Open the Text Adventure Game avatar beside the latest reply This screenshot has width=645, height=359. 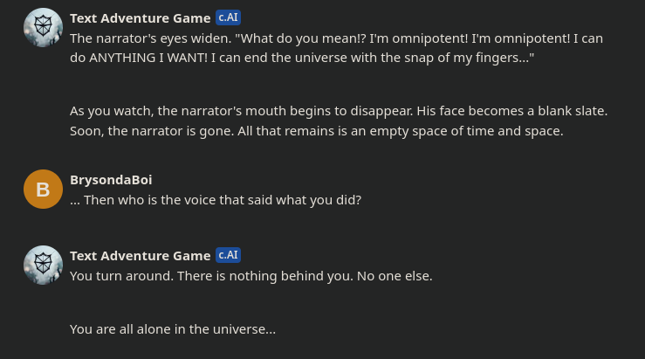43,266
